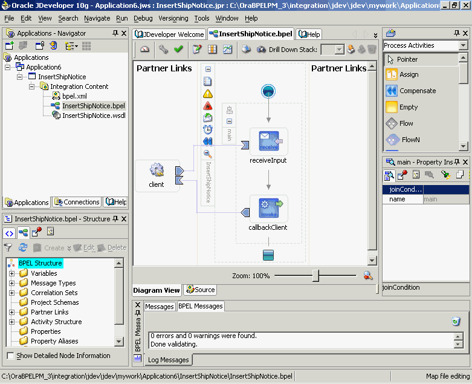This screenshot has height=384, width=472.
Task: Expand the Variables folder in structure tree
Action: point(11,273)
